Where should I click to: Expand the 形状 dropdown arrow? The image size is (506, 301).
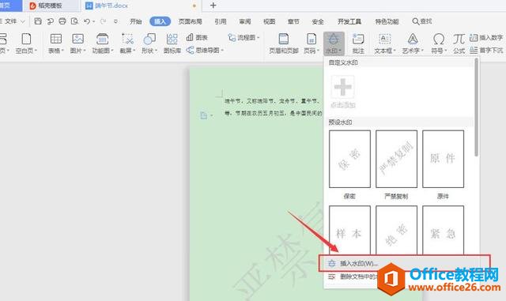[x=157, y=51]
